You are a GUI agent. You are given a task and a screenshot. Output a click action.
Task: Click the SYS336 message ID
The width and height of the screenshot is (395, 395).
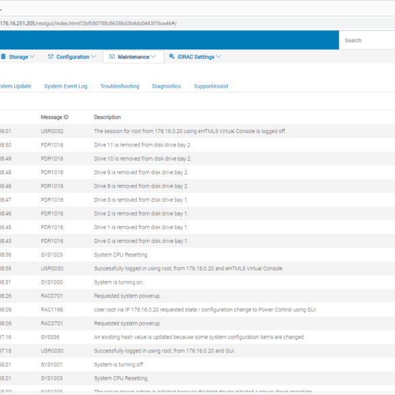50,338
